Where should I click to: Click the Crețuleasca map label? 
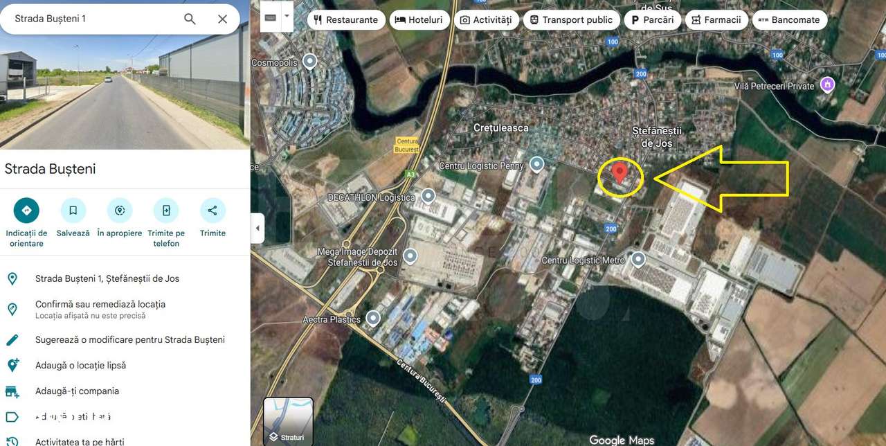(x=500, y=127)
